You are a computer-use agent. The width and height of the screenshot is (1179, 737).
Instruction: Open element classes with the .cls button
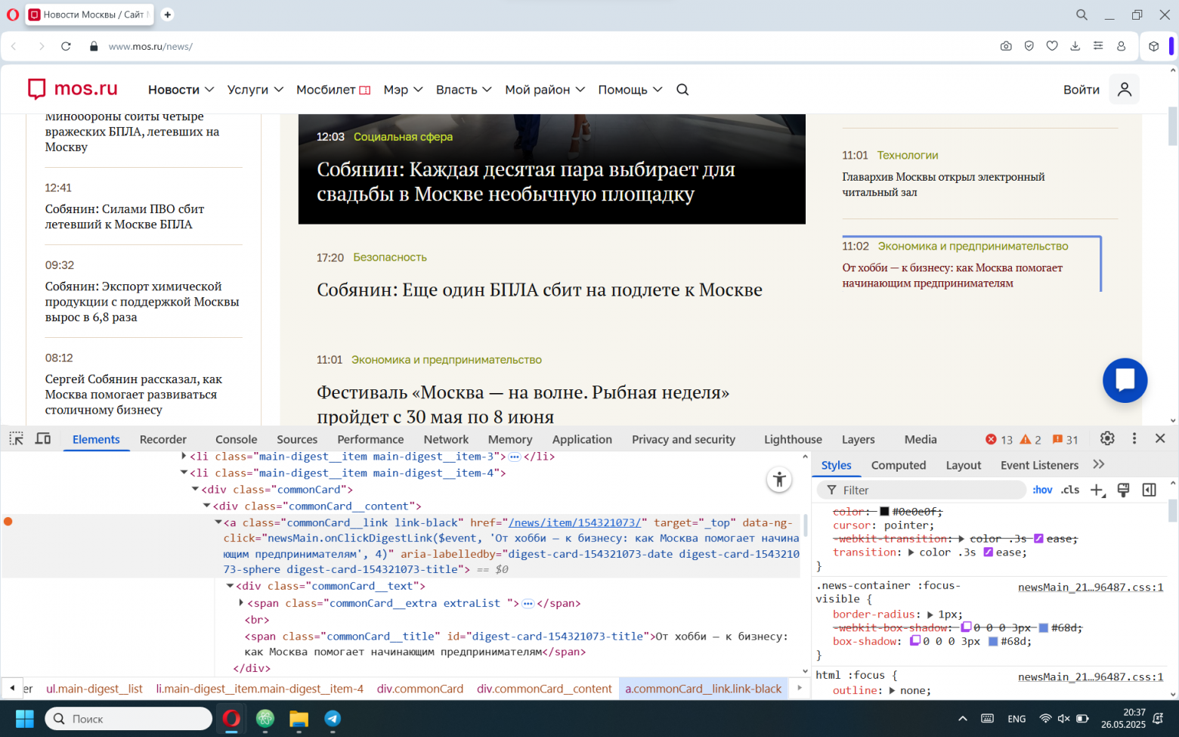[x=1070, y=490]
